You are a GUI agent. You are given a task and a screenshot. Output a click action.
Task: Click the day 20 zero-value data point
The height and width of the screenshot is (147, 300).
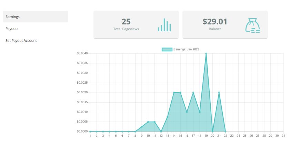(212, 132)
